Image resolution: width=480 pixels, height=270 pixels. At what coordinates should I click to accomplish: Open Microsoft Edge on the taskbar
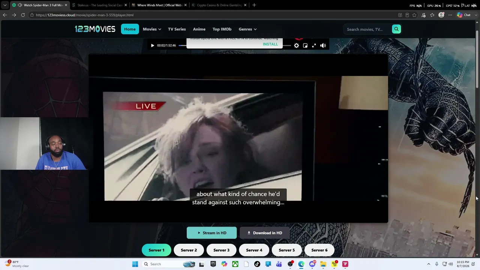(301, 264)
